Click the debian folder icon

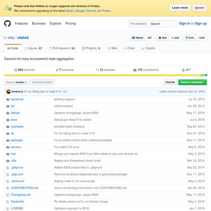pos(8,113)
